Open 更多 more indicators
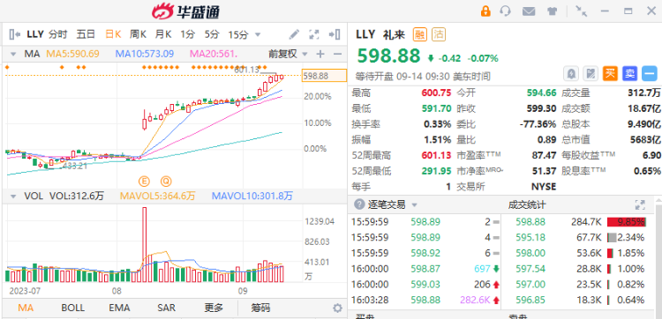 coord(214,308)
